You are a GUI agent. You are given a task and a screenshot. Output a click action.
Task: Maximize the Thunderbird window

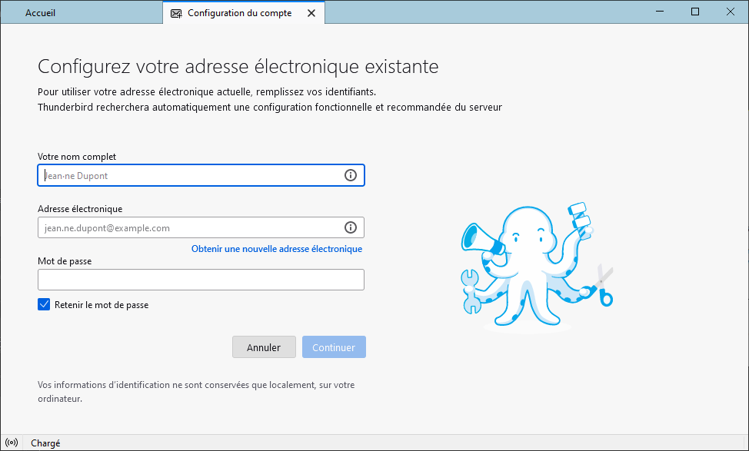[x=695, y=12]
